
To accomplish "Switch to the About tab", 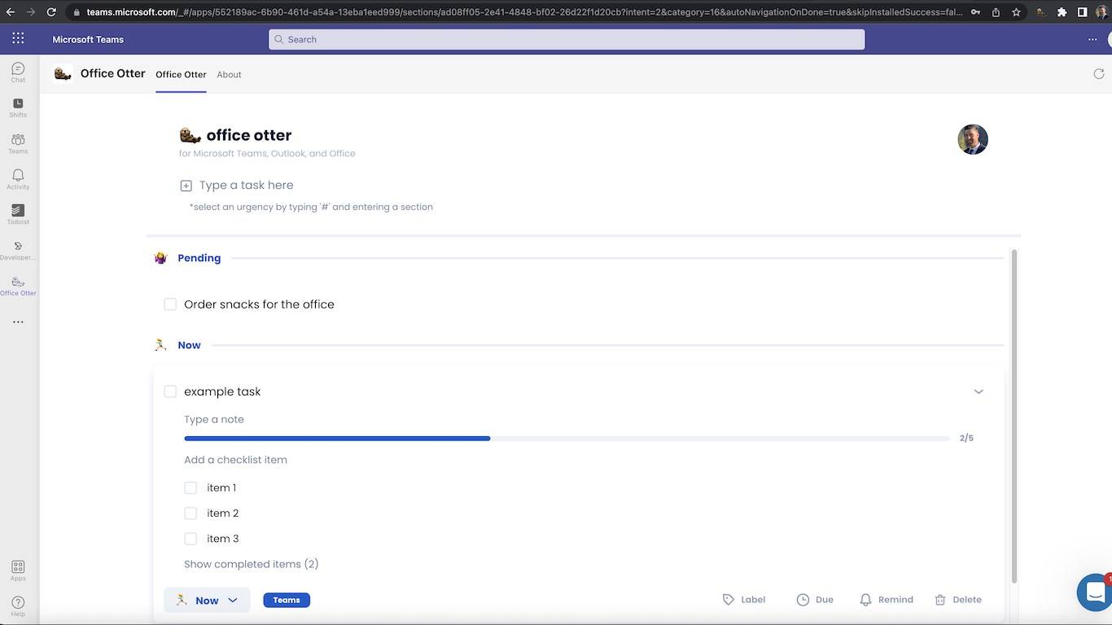I will 229,74.
